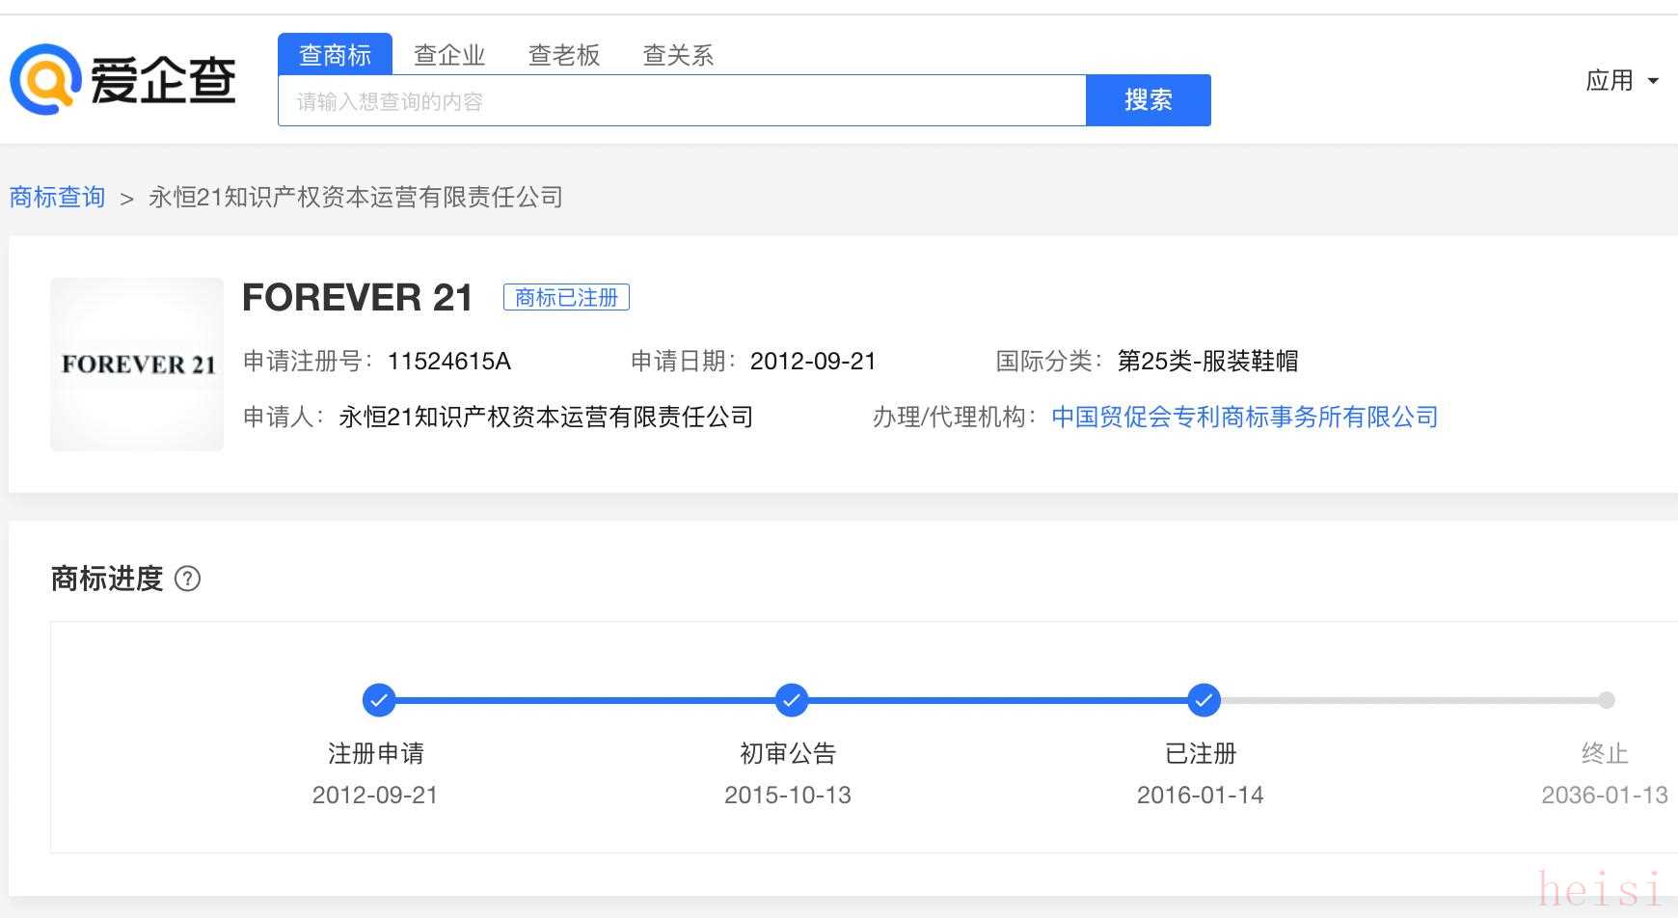Open 中国贸促会专利商标事务所有限公司 agency link
1678x918 pixels.
tap(1244, 417)
